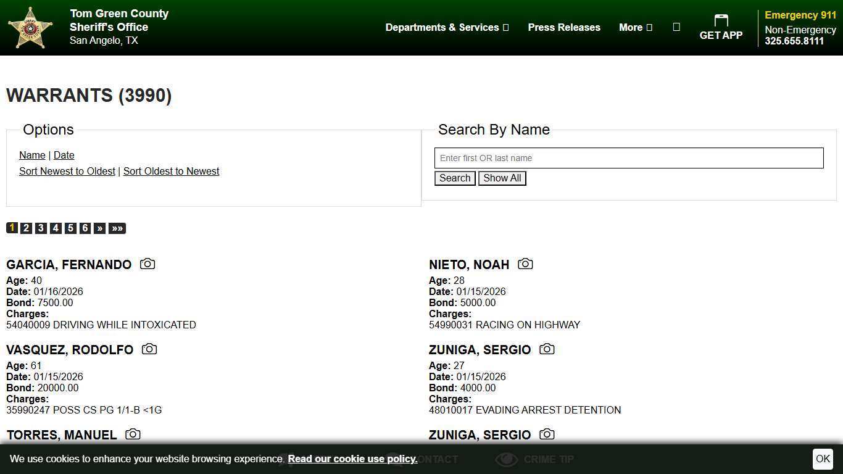Expand Departments & Services menu
This screenshot has height=474, width=843.
coord(447,27)
